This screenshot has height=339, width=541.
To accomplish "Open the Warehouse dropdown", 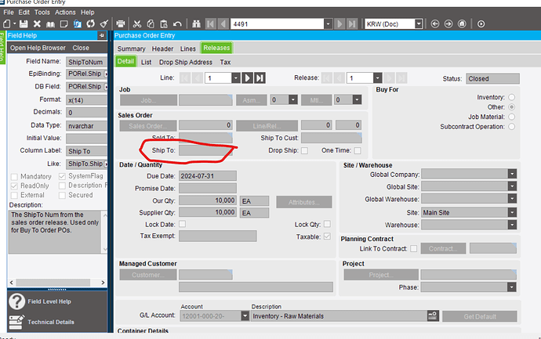I will 512,225.
